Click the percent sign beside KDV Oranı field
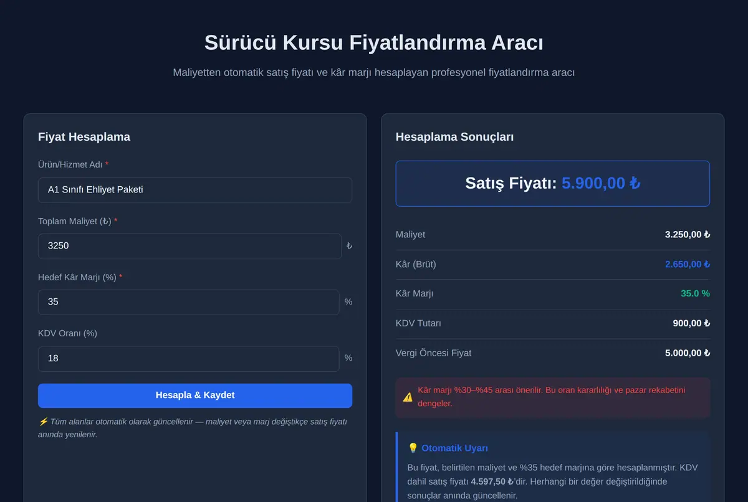This screenshot has height=502, width=748. (x=348, y=358)
